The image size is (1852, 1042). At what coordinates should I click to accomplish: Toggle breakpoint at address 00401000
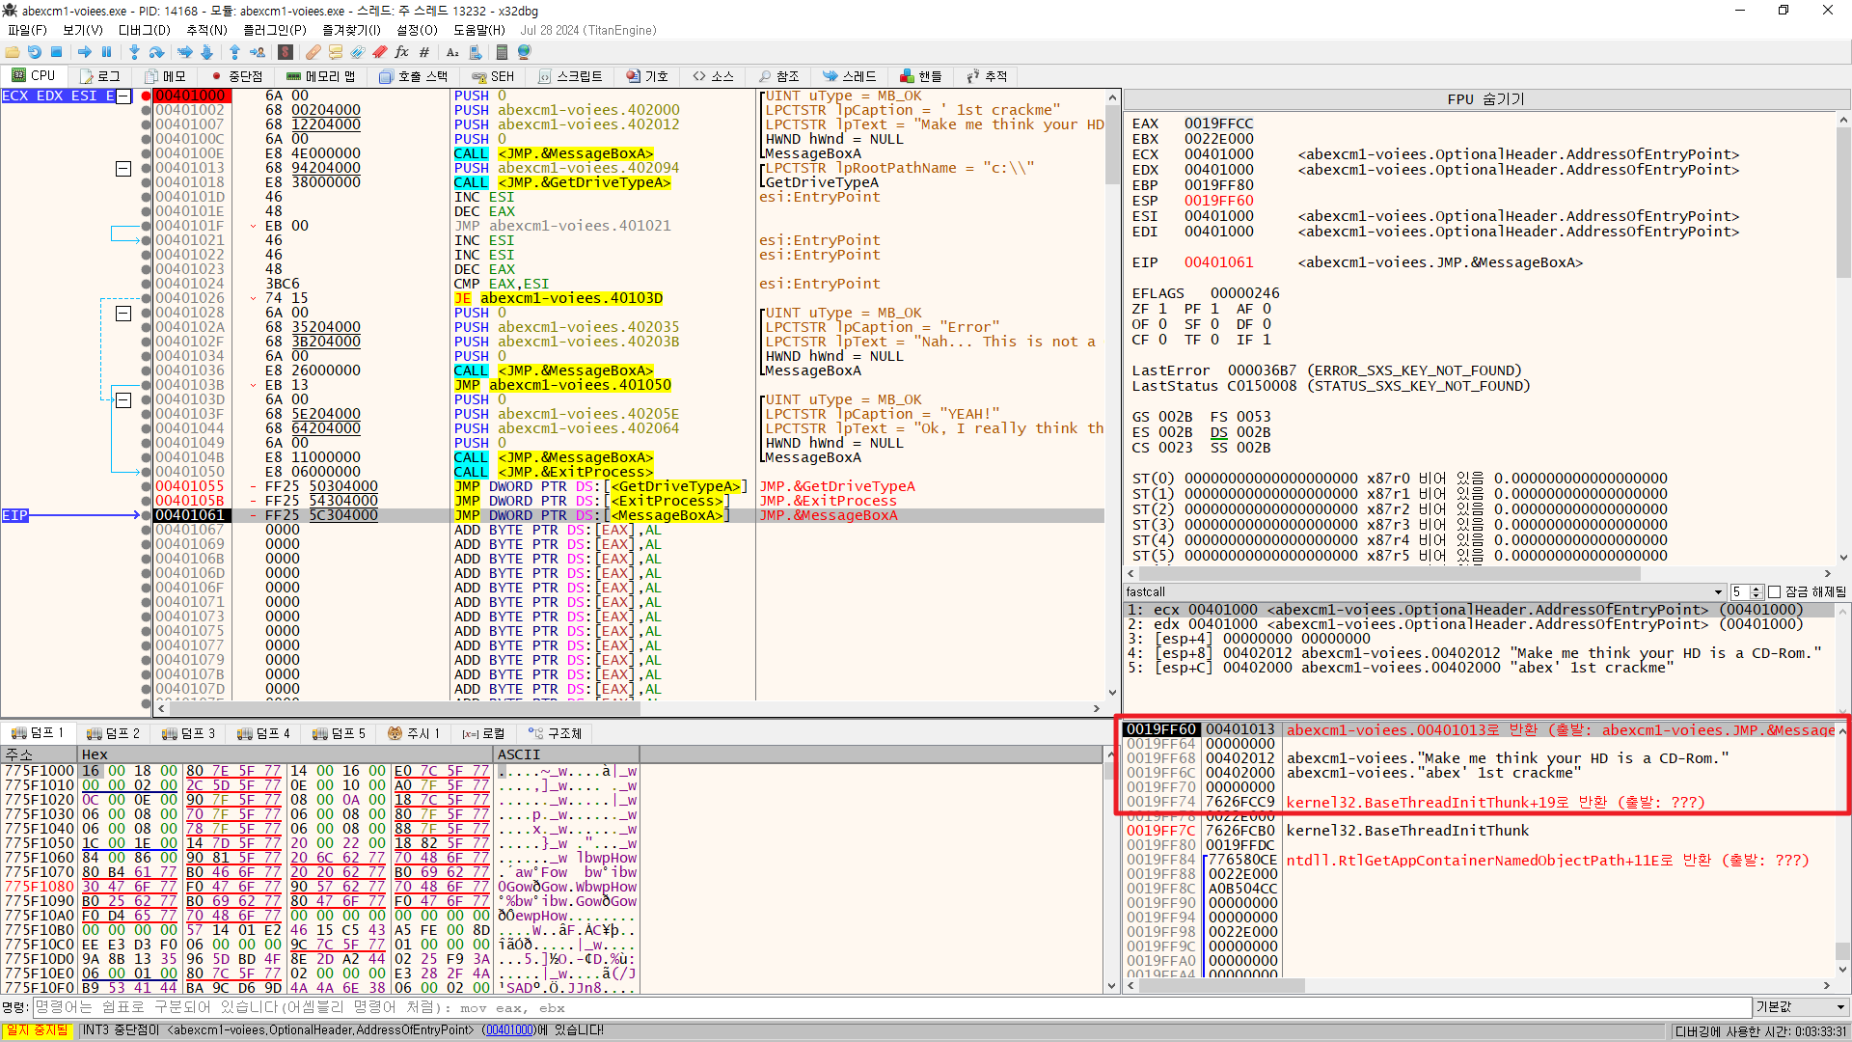pos(147,96)
